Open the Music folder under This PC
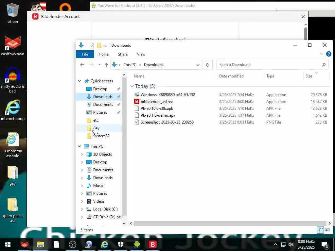335x251 pixels. coord(98,186)
